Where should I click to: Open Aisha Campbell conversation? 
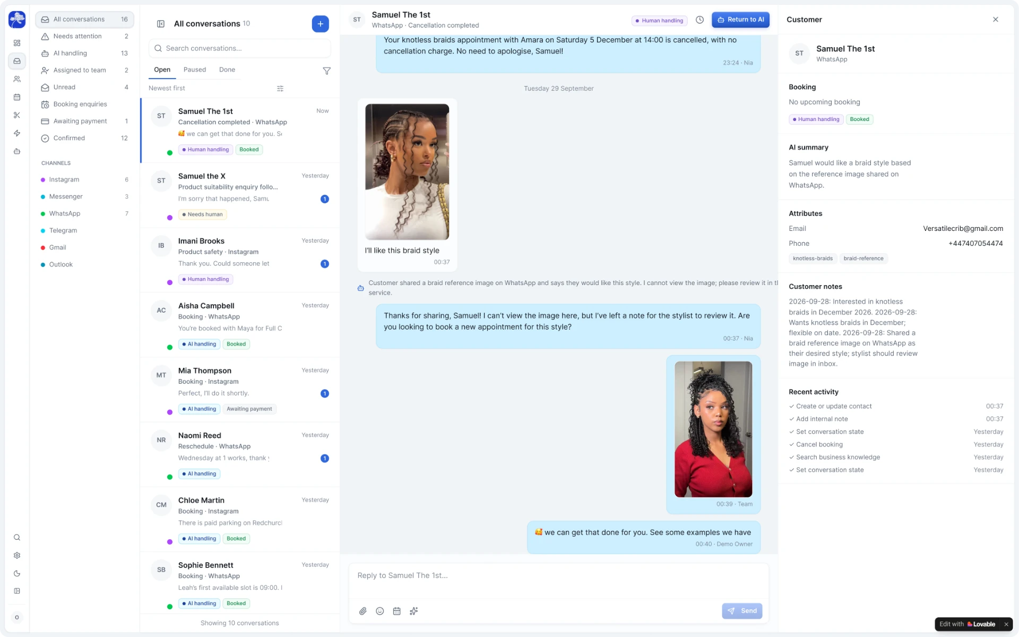point(240,325)
